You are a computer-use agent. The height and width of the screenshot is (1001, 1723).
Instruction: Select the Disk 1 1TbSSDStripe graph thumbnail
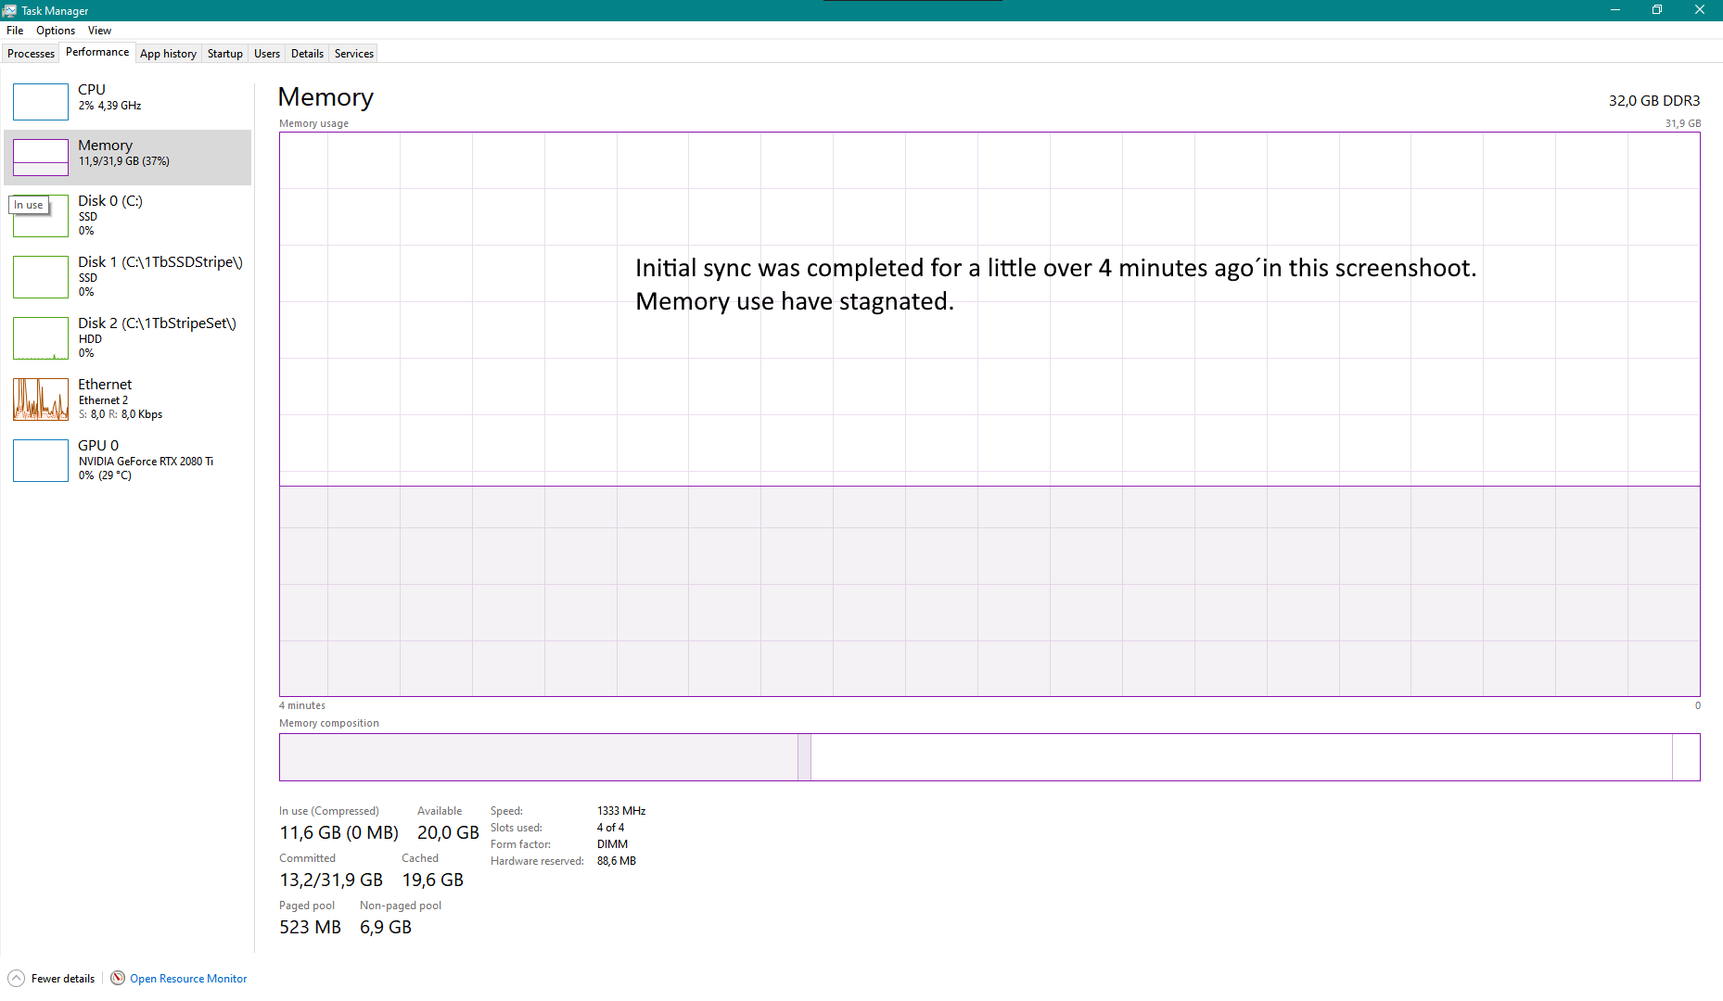coord(41,277)
